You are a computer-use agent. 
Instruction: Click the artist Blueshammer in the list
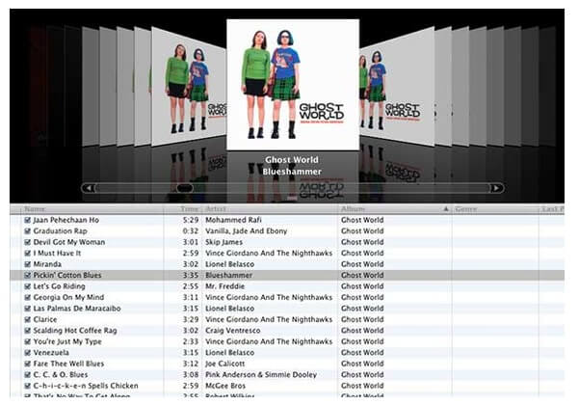click(228, 275)
